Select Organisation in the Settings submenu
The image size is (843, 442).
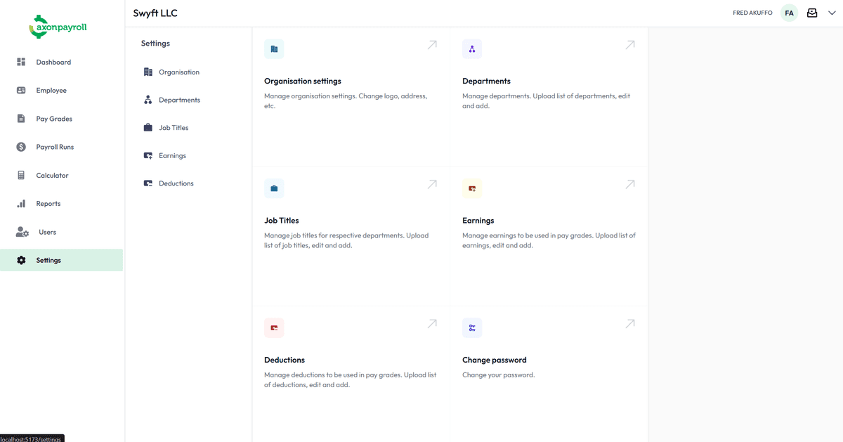tap(178, 72)
